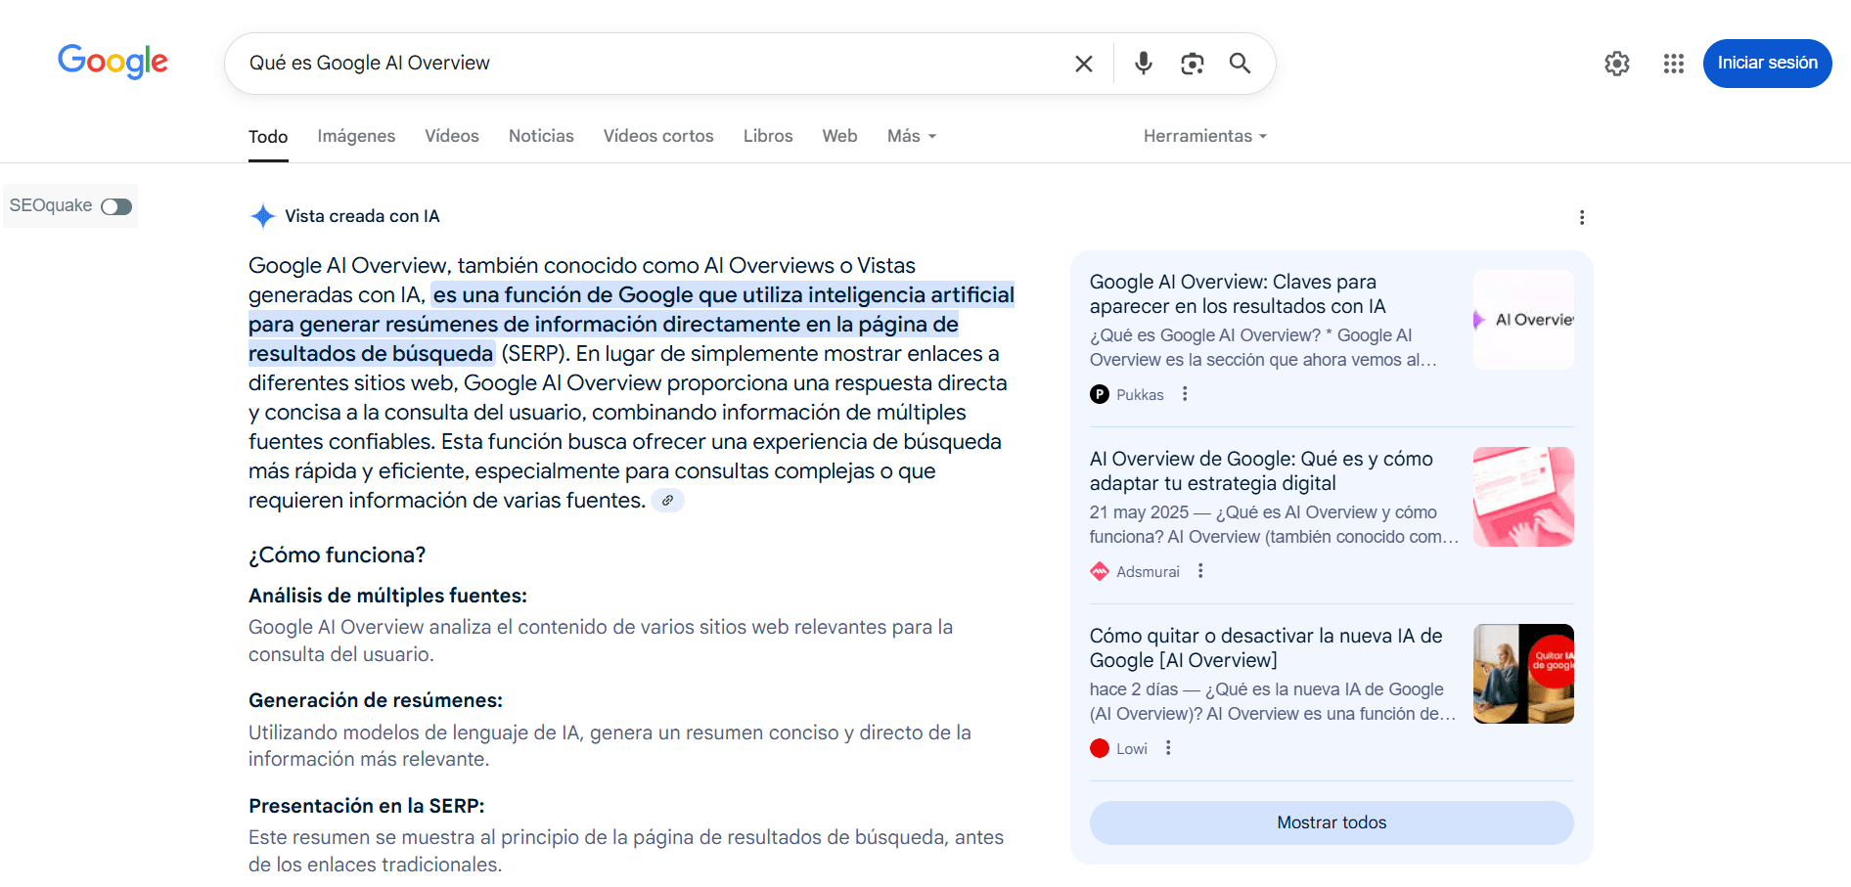Open quick settings via the gear icon
The width and height of the screenshot is (1851, 887).
tap(1616, 63)
